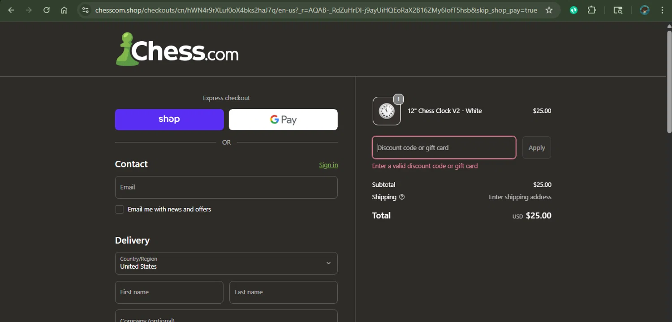This screenshot has width=672, height=322.
Task: Reload the checkout page
Action: tap(46, 10)
